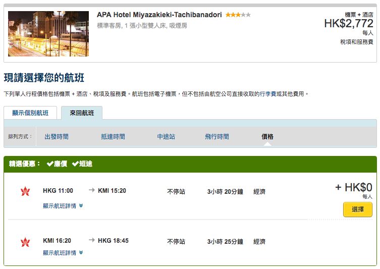Viewport: 380px width, 269px height.
Task: Click the 廉價 checkmark icon
Action: [x=50, y=164]
